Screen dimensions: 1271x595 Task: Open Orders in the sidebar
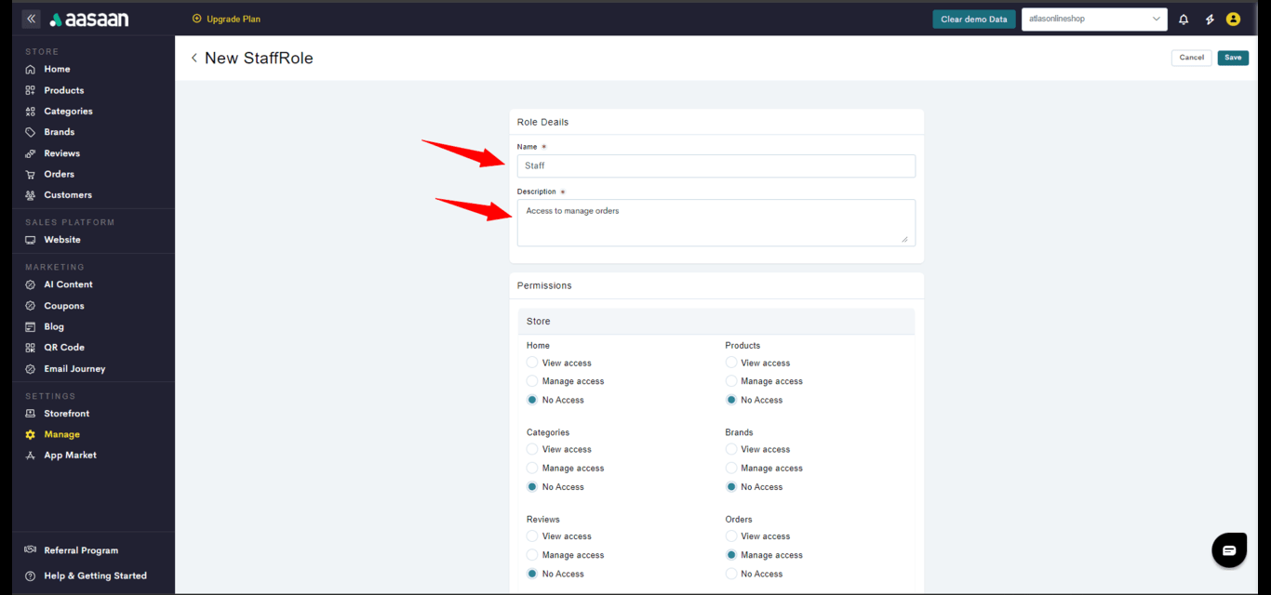click(x=59, y=174)
